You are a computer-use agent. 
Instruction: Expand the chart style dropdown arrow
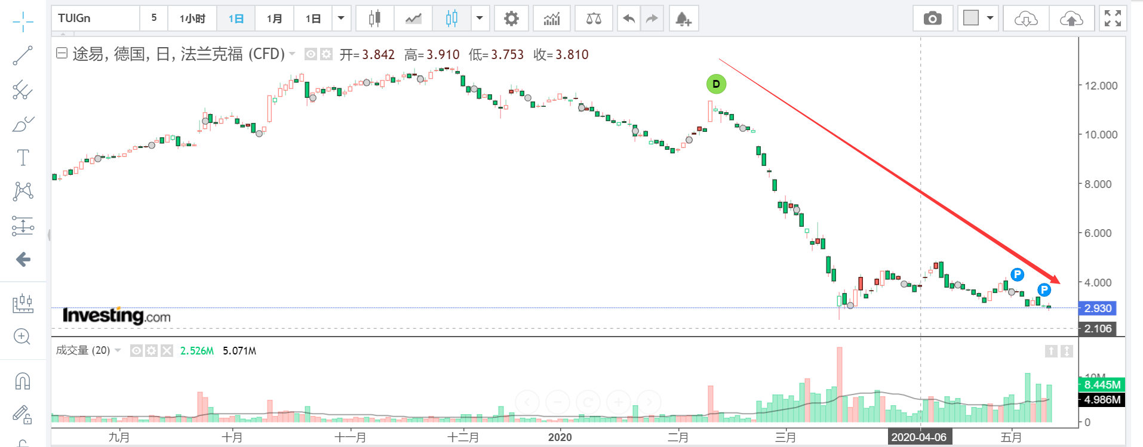(x=480, y=19)
